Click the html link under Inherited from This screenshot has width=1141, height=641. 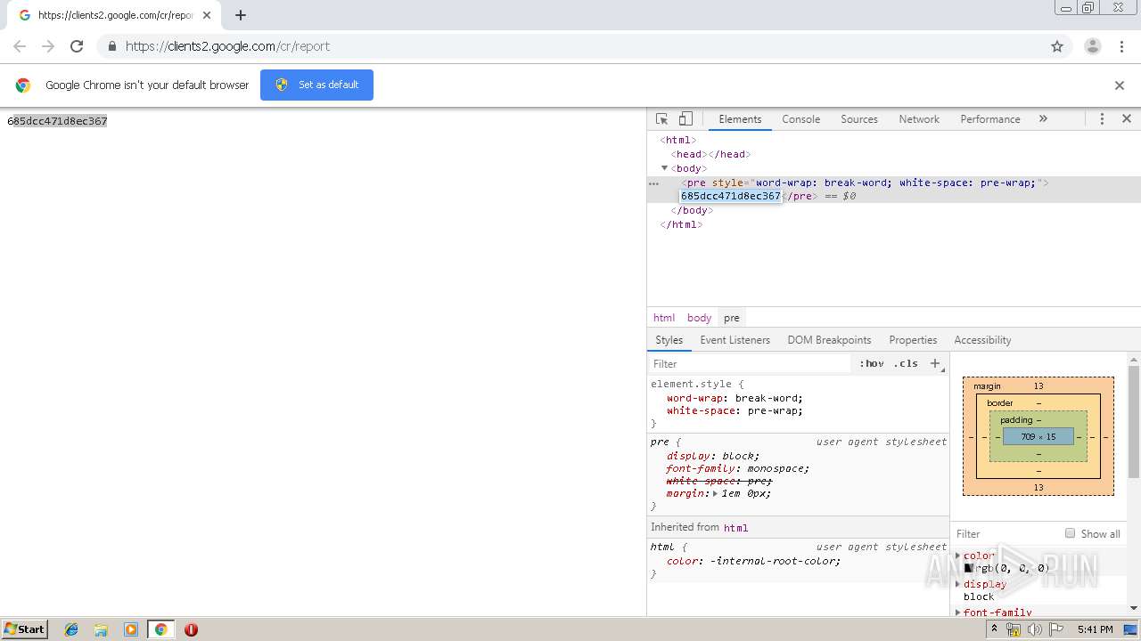735,528
